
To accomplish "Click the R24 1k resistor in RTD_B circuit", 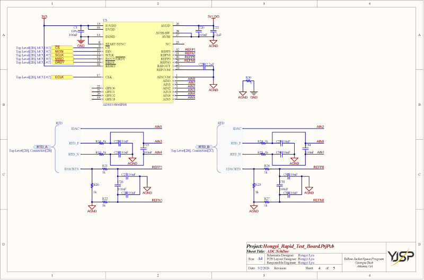I will [x=263, y=143].
